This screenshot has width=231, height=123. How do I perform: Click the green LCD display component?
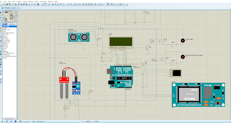pos(121,43)
